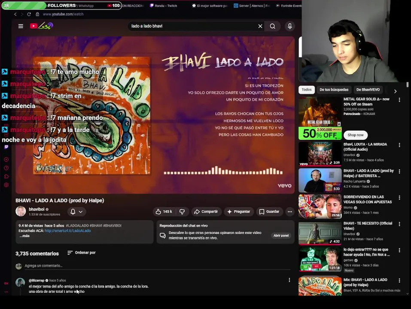Play Bhavi, LOUTA - LA MIRADA thumbnail
The height and width of the screenshot is (309, 411).
tap(320, 154)
